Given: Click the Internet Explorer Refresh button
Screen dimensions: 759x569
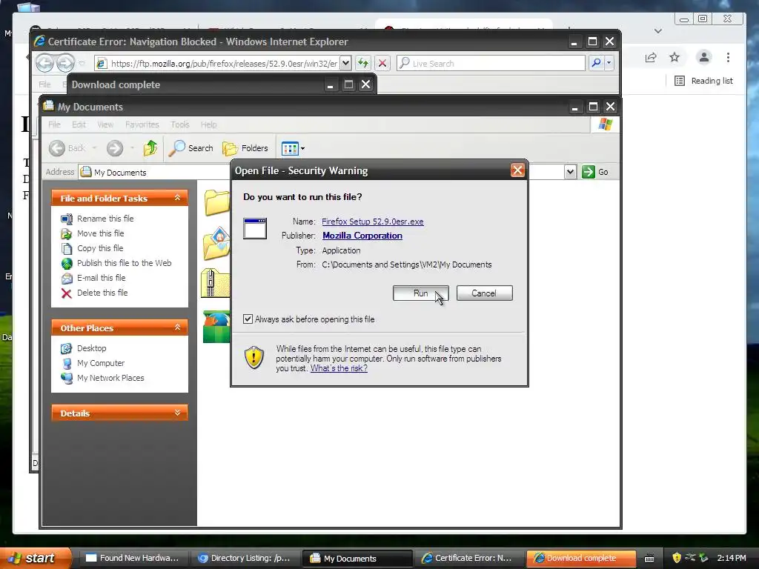Looking at the screenshot, I should [x=363, y=63].
